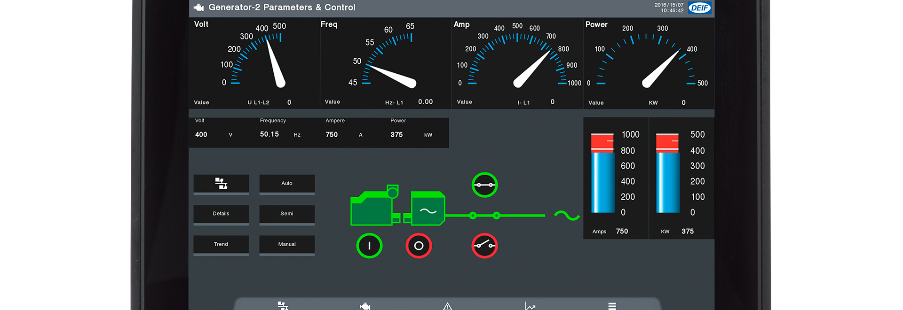Open overview tab in bottom navigation bar
Viewport: 903px width, 310px height.
click(x=283, y=306)
